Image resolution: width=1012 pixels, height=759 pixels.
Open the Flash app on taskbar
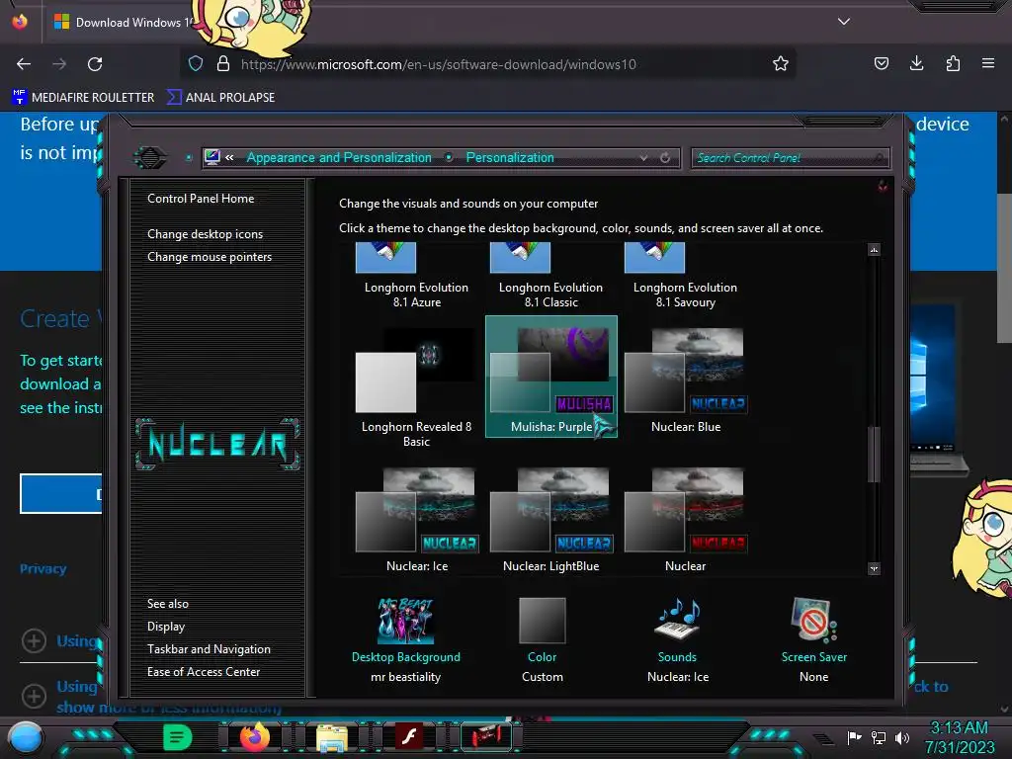coord(408,736)
